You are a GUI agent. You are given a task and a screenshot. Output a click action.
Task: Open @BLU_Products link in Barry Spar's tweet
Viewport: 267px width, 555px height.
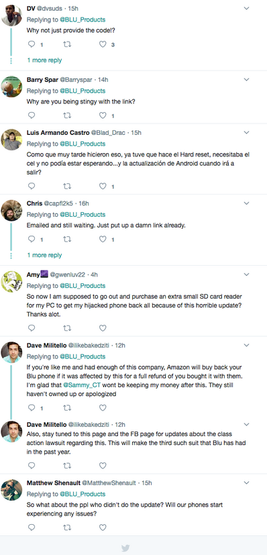[x=83, y=91]
